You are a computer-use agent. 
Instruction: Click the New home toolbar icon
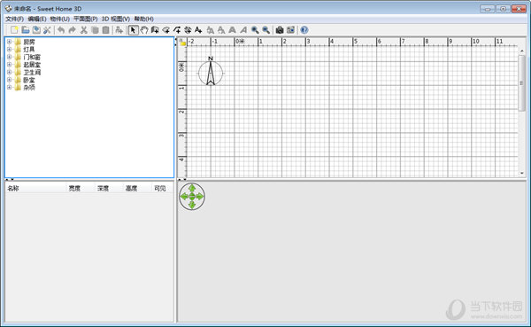click(x=14, y=30)
